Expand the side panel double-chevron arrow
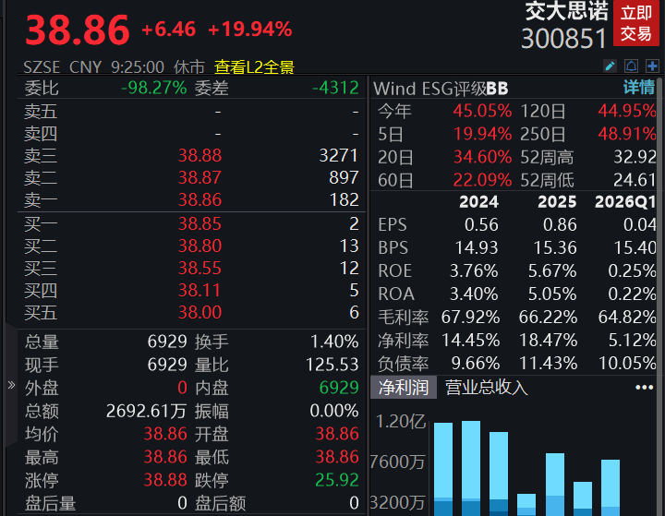 click(11, 385)
